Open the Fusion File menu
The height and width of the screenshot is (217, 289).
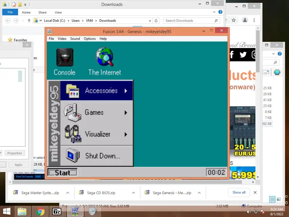[51, 38]
